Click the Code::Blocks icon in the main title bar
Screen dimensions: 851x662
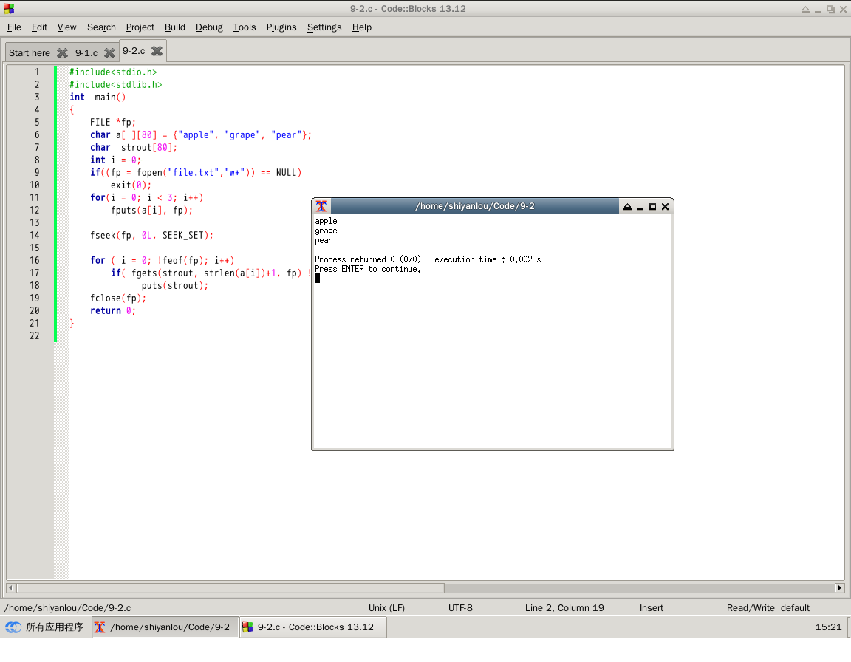click(9, 9)
